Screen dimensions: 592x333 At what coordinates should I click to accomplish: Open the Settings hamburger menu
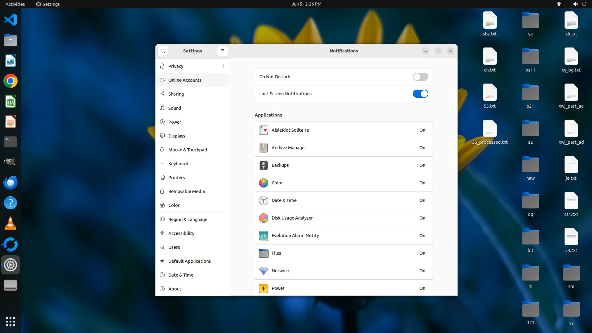click(222, 51)
